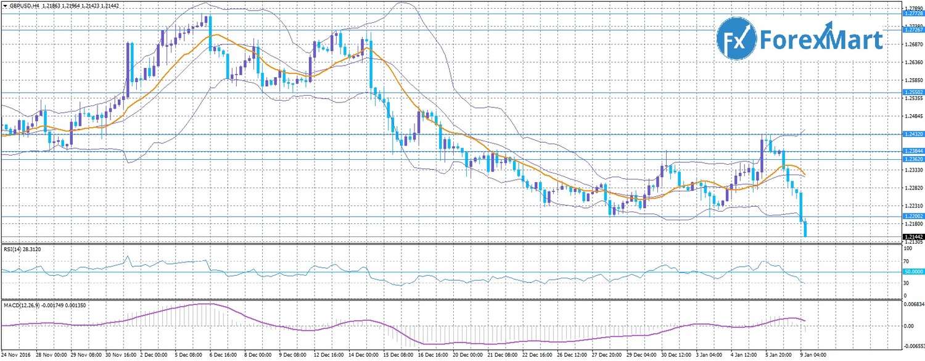Viewport: 925px width, 361px height.
Task: Select the 15 Dec 08:00 time marker
Action: coord(398,356)
